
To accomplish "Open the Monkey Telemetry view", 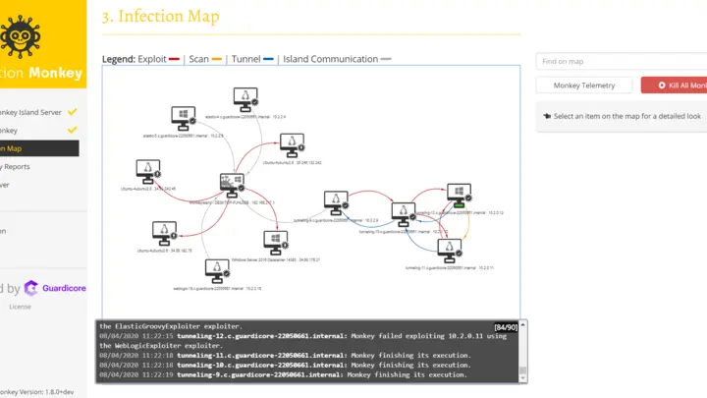I will [x=584, y=85].
